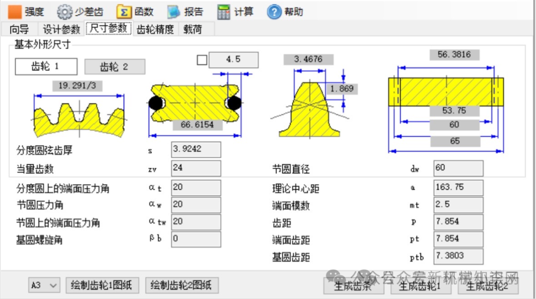The height and width of the screenshot is (299, 536).
Task: Expand the A3 paper size dropdown
Action: coord(44,285)
